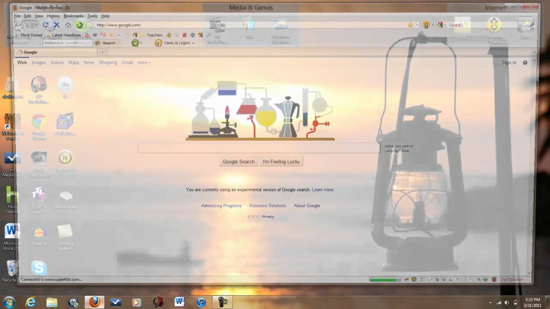Click the network signal tray icon
Image resolution: width=550 pixels, height=309 pixels.
(499, 302)
